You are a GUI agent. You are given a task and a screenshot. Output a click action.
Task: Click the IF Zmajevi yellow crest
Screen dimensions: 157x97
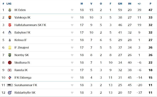[x=10, y=48]
